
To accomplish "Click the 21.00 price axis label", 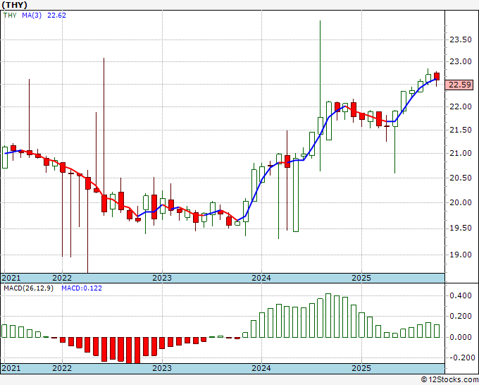I will point(461,154).
